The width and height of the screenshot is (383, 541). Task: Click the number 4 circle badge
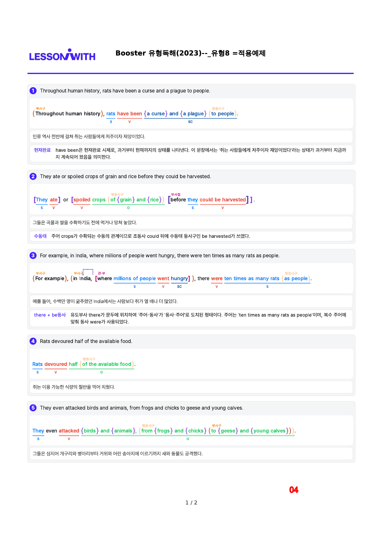(33, 341)
